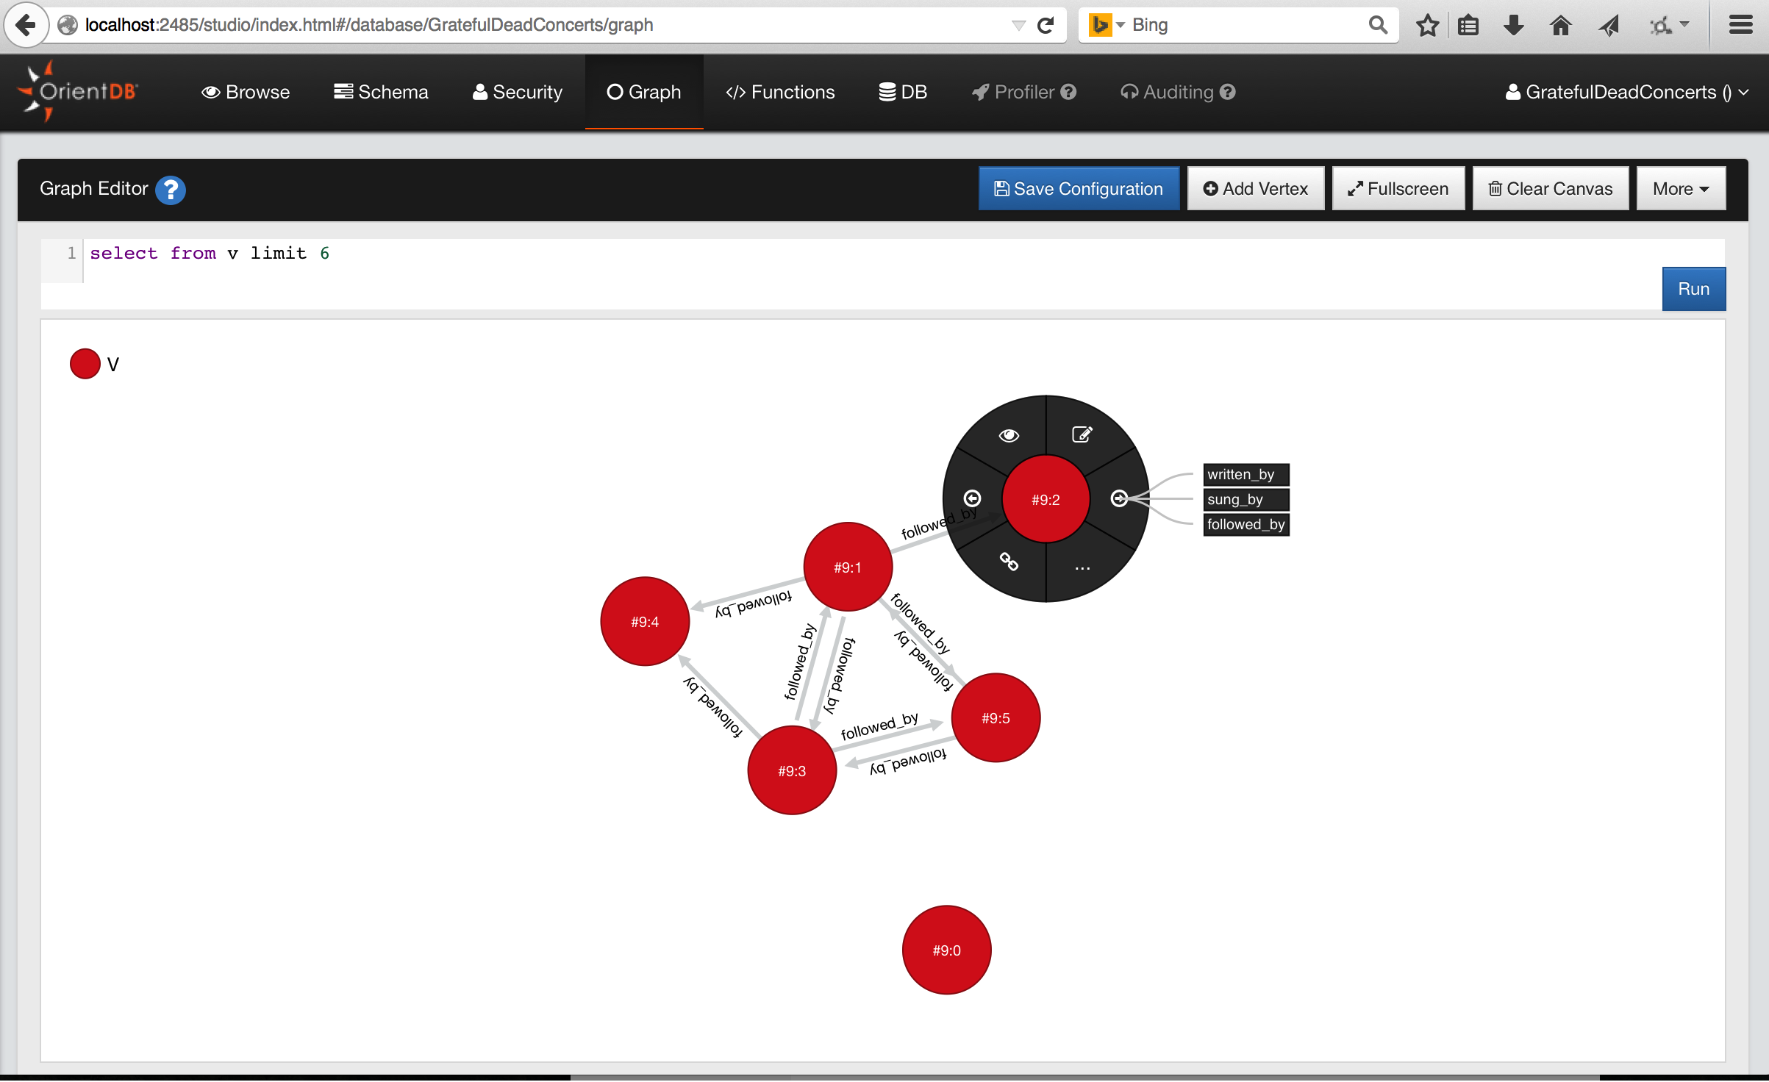Toggle Fullscreen mode for graph

click(1398, 189)
